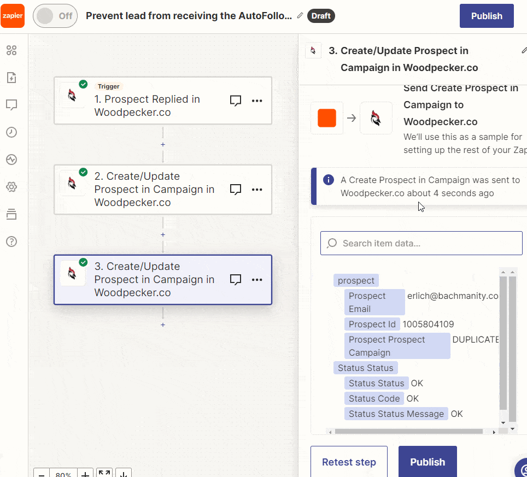Open the comments sidebar icon

pos(11,105)
